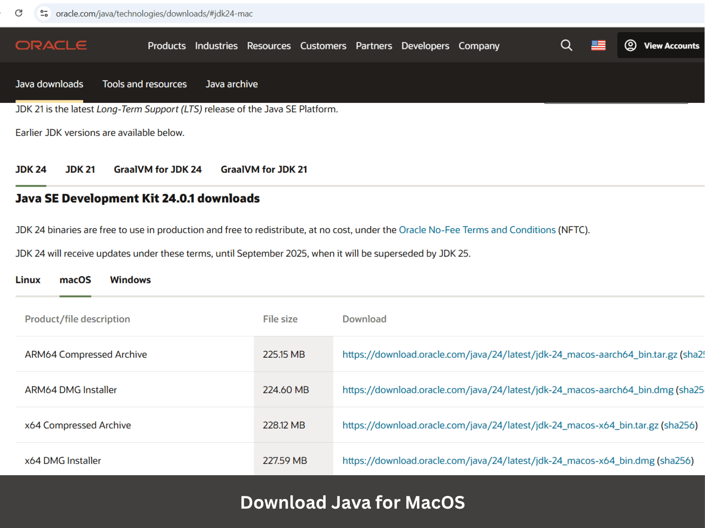Switch to the Java archive tab
Screen dimensions: 705x528
(x=231, y=84)
